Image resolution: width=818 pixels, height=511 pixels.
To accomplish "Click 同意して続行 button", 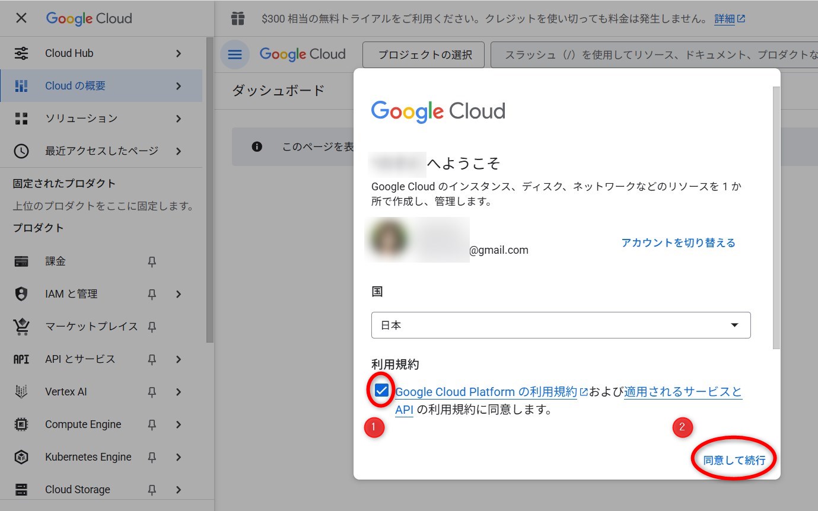I will (x=734, y=460).
